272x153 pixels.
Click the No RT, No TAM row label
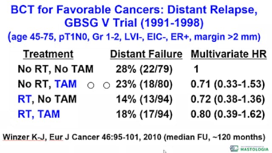pyautogui.click(x=56, y=69)
